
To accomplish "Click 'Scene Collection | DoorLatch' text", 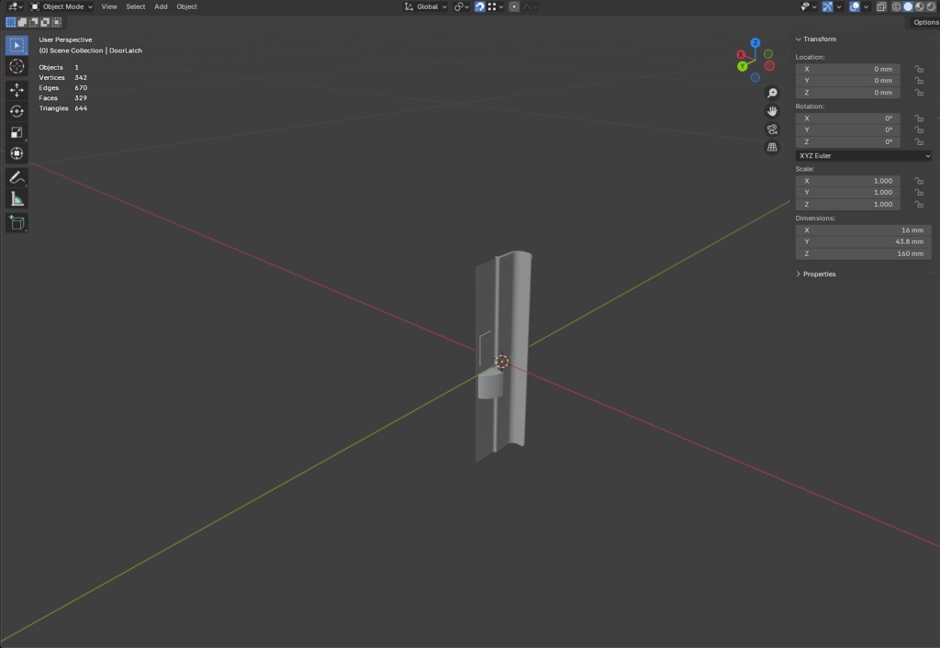I will click(95, 51).
